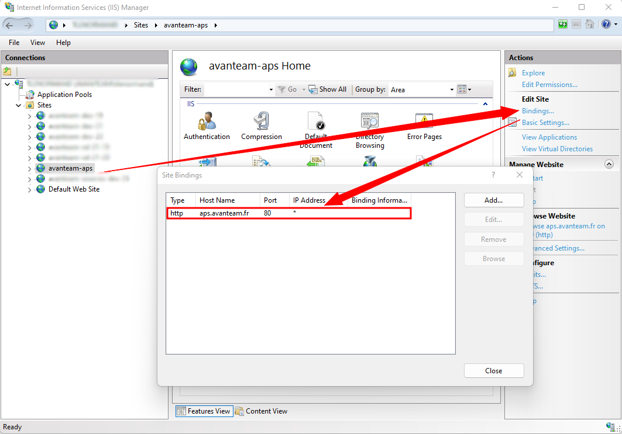
Task: Open the View menu
Action: pyautogui.click(x=37, y=43)
